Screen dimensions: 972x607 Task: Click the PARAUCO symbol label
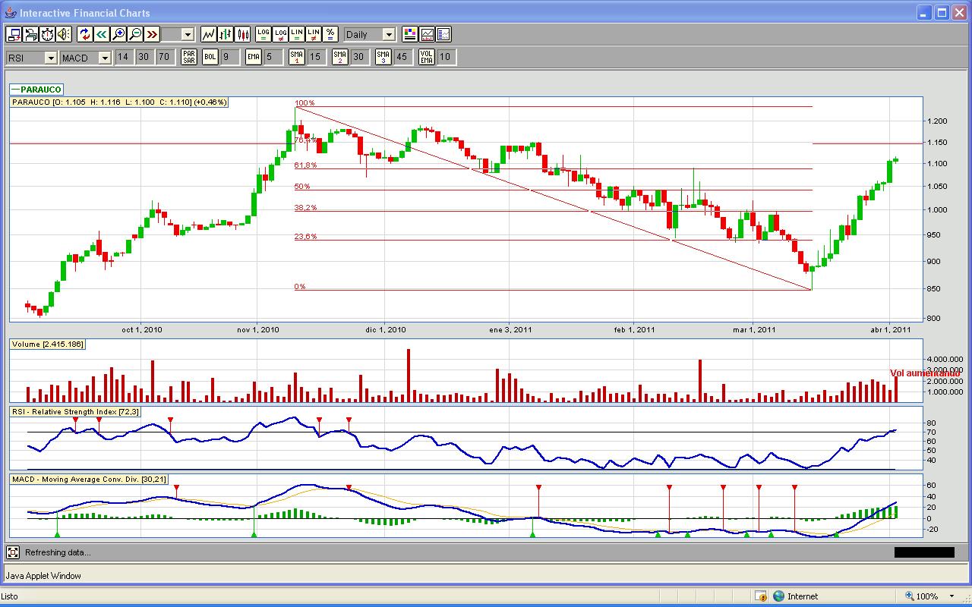[x=40, y=90]
